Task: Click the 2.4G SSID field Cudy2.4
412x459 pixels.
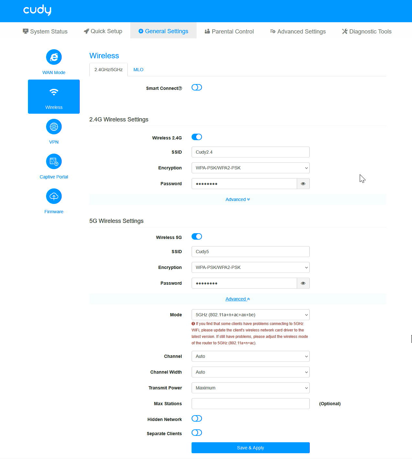Action: [x=251, y=152]
